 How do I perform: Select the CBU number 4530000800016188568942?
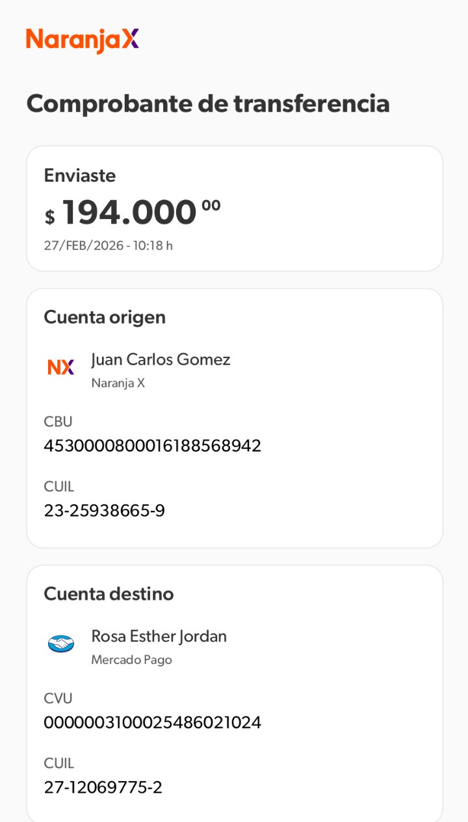pos(152,446)
